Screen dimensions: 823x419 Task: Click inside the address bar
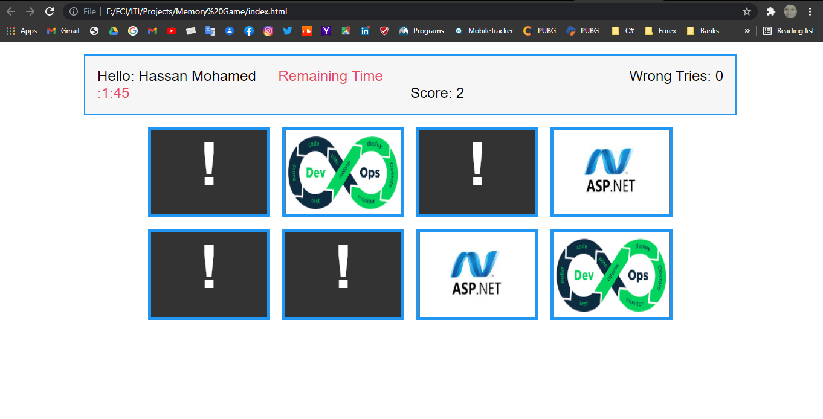click(x=363, y=11)
